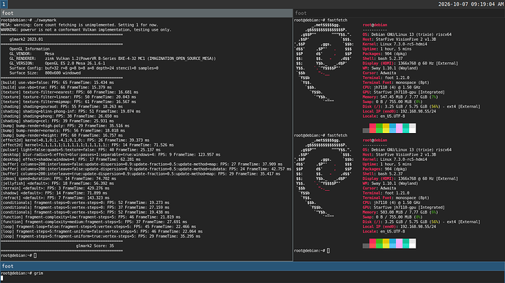505x283 pixels.
Task: Focus the foot title bar above swaymark output
Action: (x=146, y=13)
